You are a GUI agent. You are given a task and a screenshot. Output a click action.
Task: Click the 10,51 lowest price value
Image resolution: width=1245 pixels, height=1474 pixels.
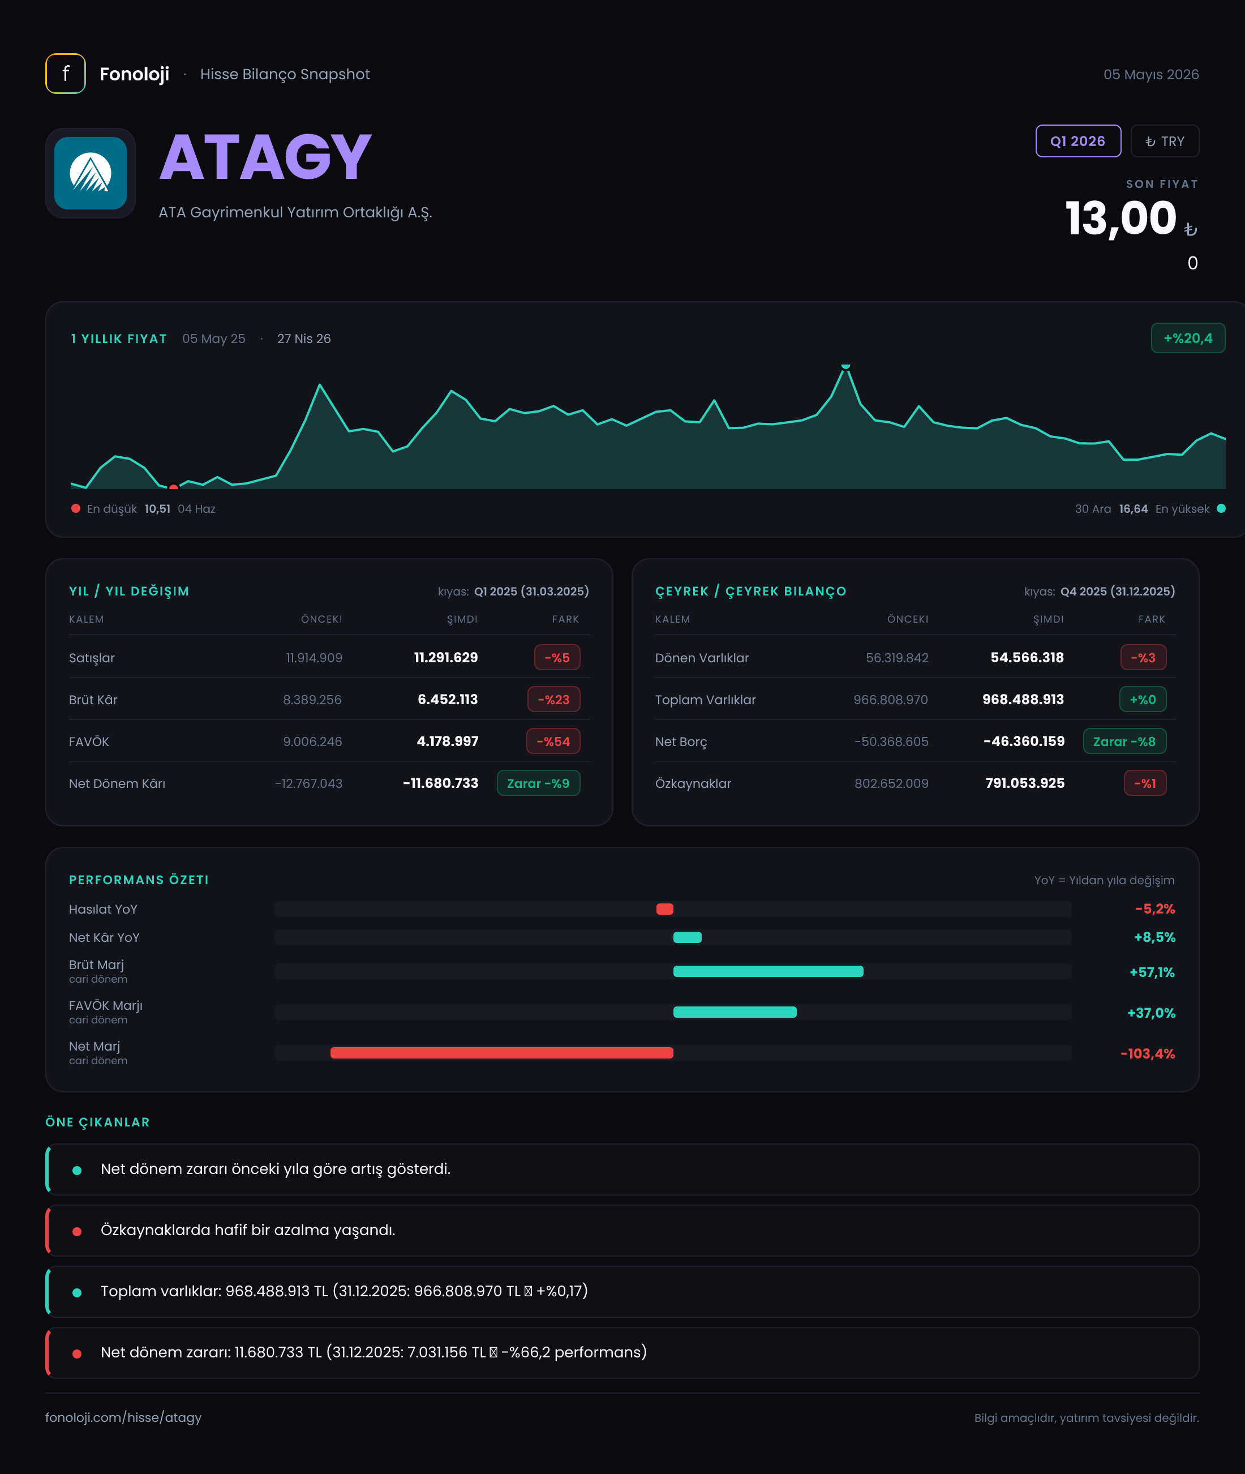tap(157, 508)
